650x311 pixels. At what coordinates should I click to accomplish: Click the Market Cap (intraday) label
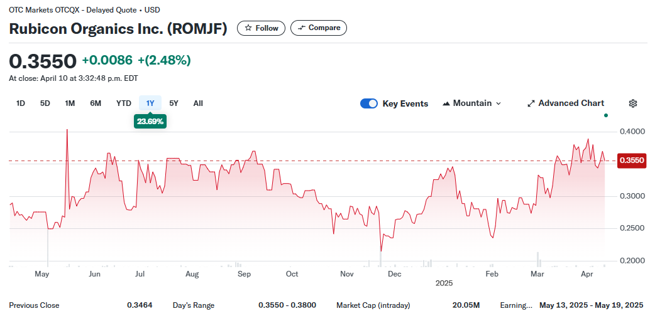point(373,305)
